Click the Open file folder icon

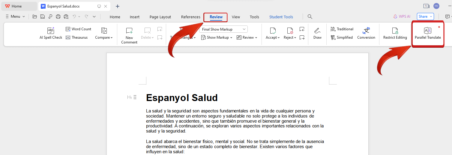(x=35, y=17)
